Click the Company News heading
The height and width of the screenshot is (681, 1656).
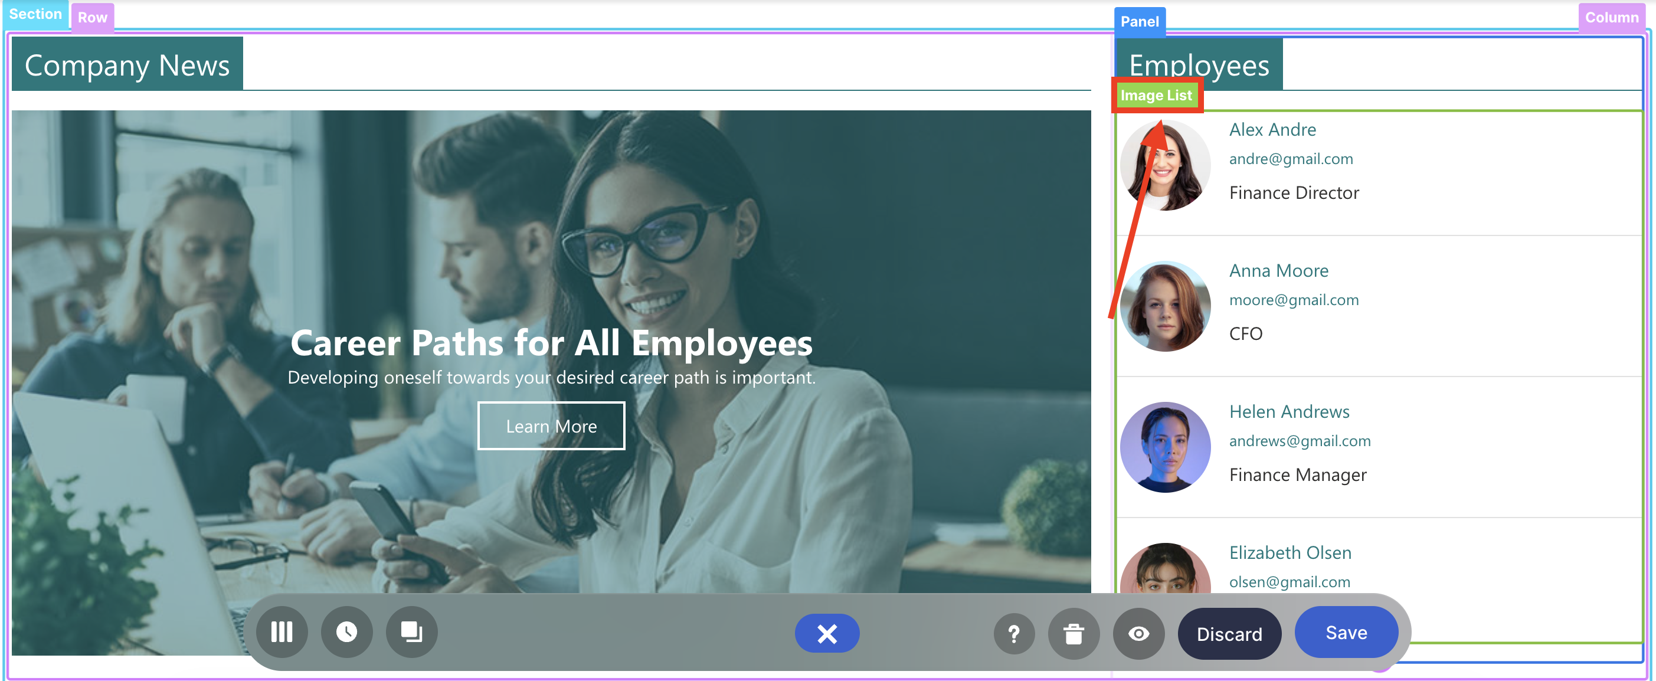(127, 66)
